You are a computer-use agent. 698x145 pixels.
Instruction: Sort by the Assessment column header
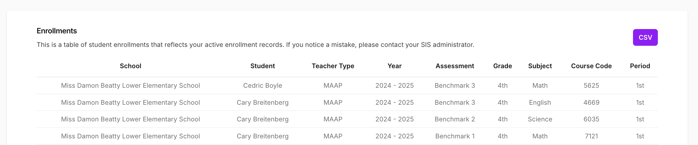455,66
